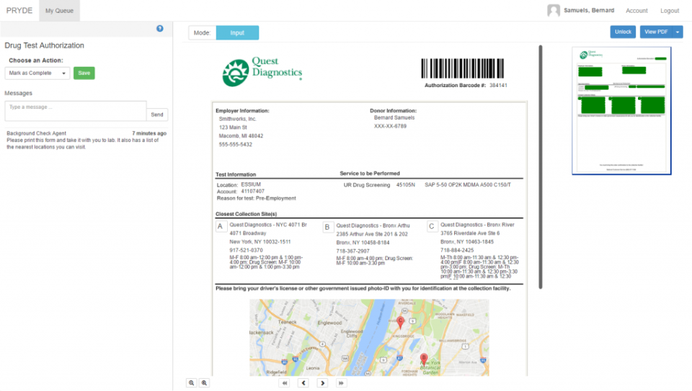
Task: Jump to the last page with double-right arrows
Action: [341, 383]
